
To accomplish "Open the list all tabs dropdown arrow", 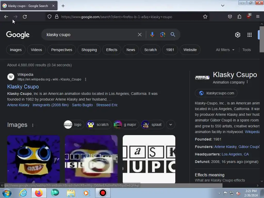I will 223,6.
